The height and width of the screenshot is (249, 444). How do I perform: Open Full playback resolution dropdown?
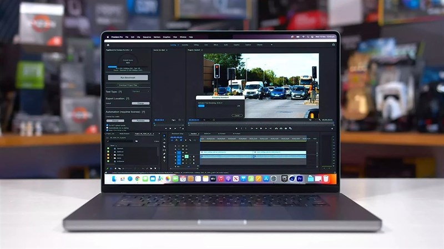312,120
